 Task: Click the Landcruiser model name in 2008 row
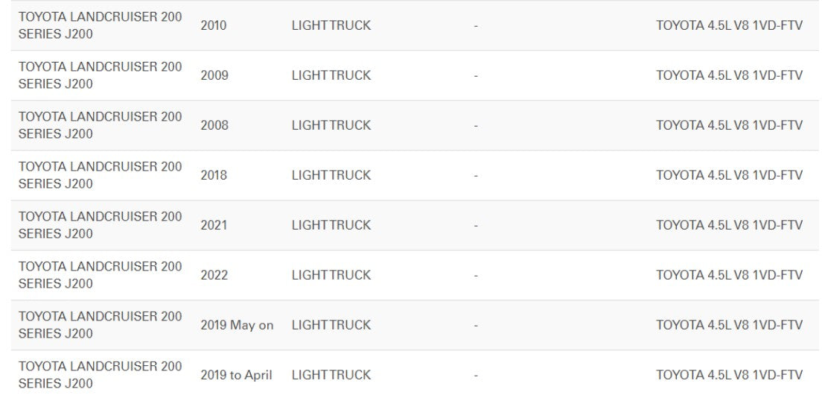point(100,125)
